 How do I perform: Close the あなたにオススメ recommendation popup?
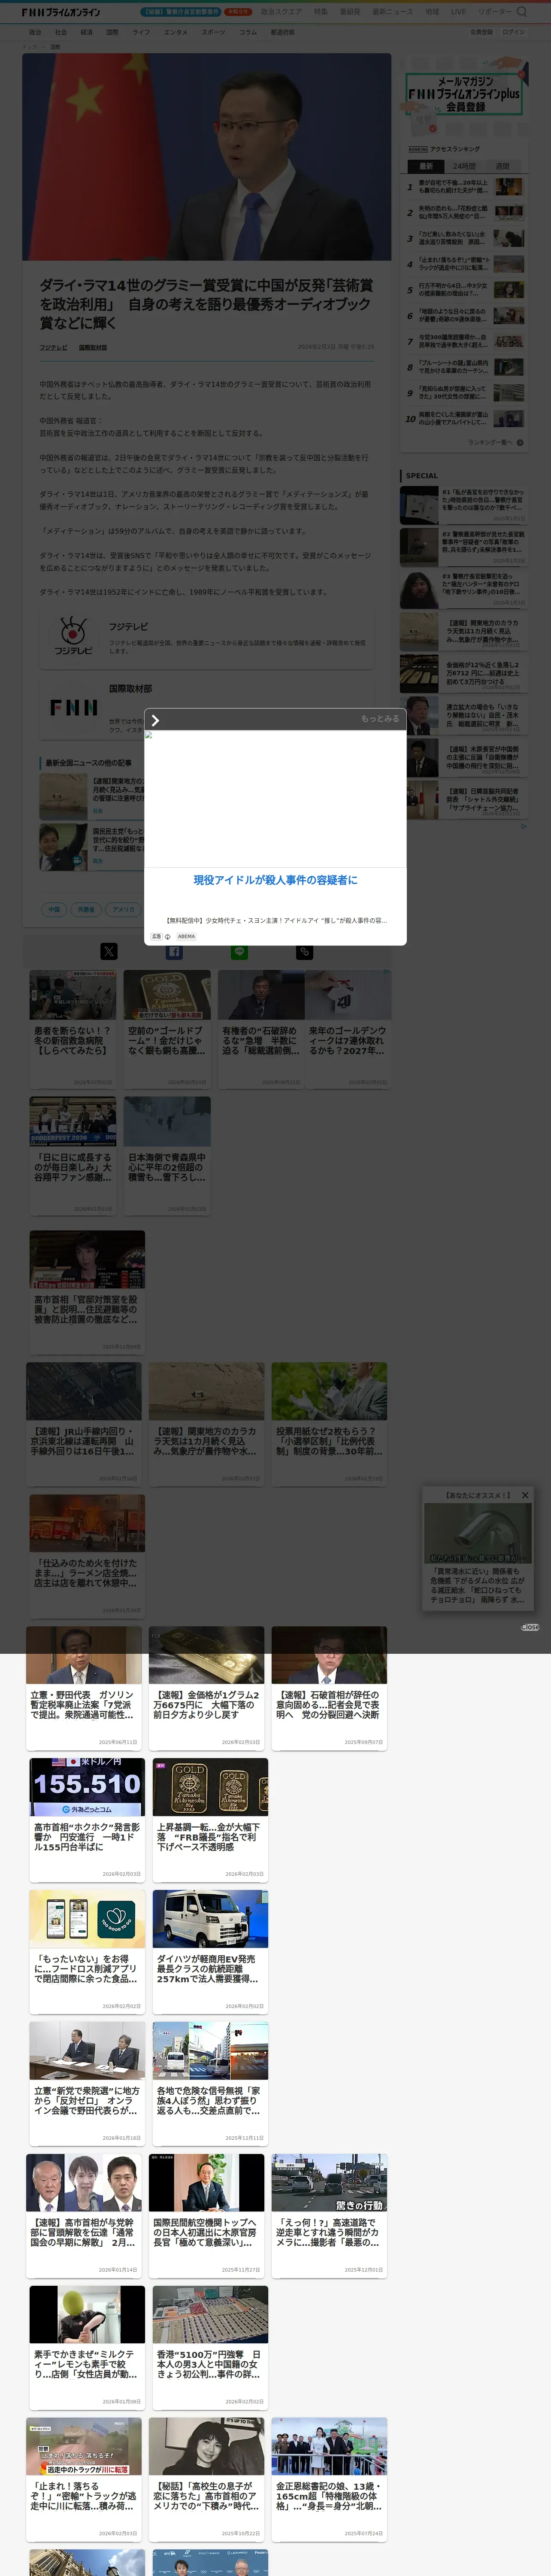[x=524, y=1495]
